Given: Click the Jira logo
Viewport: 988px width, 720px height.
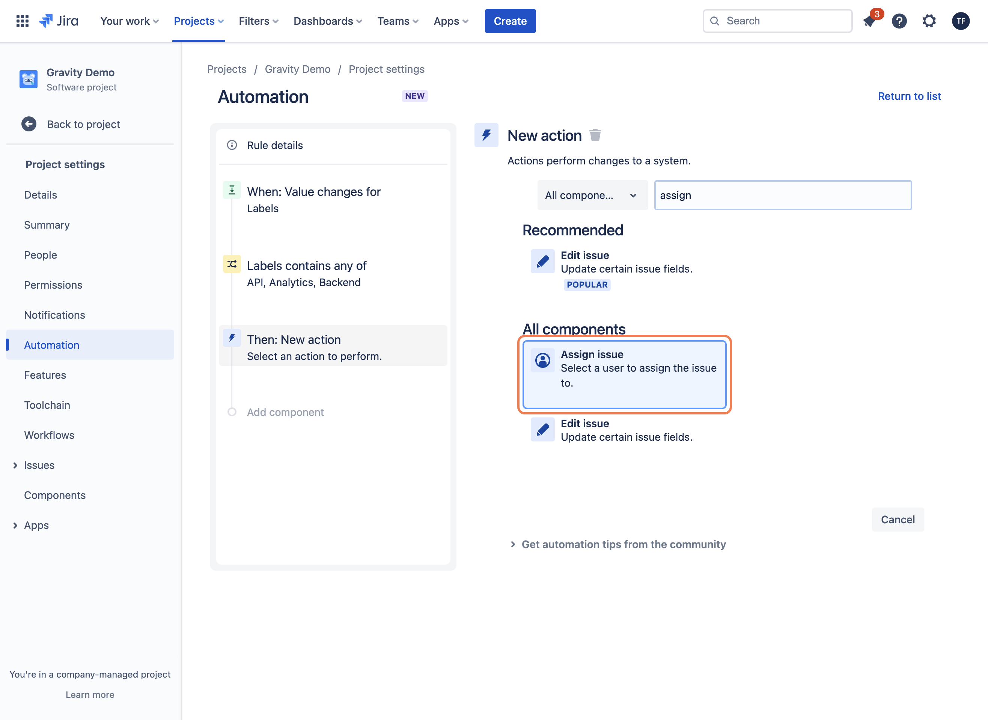Looking at the screenshot, I should (59, 21).
